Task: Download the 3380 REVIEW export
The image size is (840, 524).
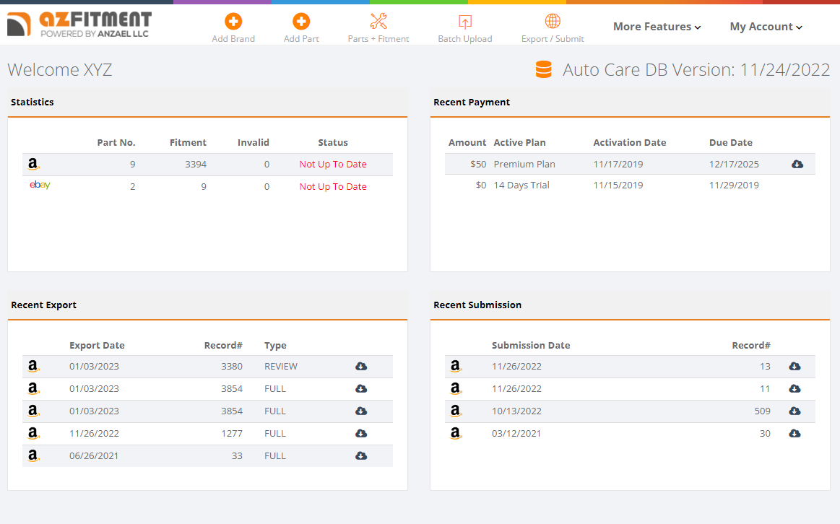Action: tap(361, 366)
